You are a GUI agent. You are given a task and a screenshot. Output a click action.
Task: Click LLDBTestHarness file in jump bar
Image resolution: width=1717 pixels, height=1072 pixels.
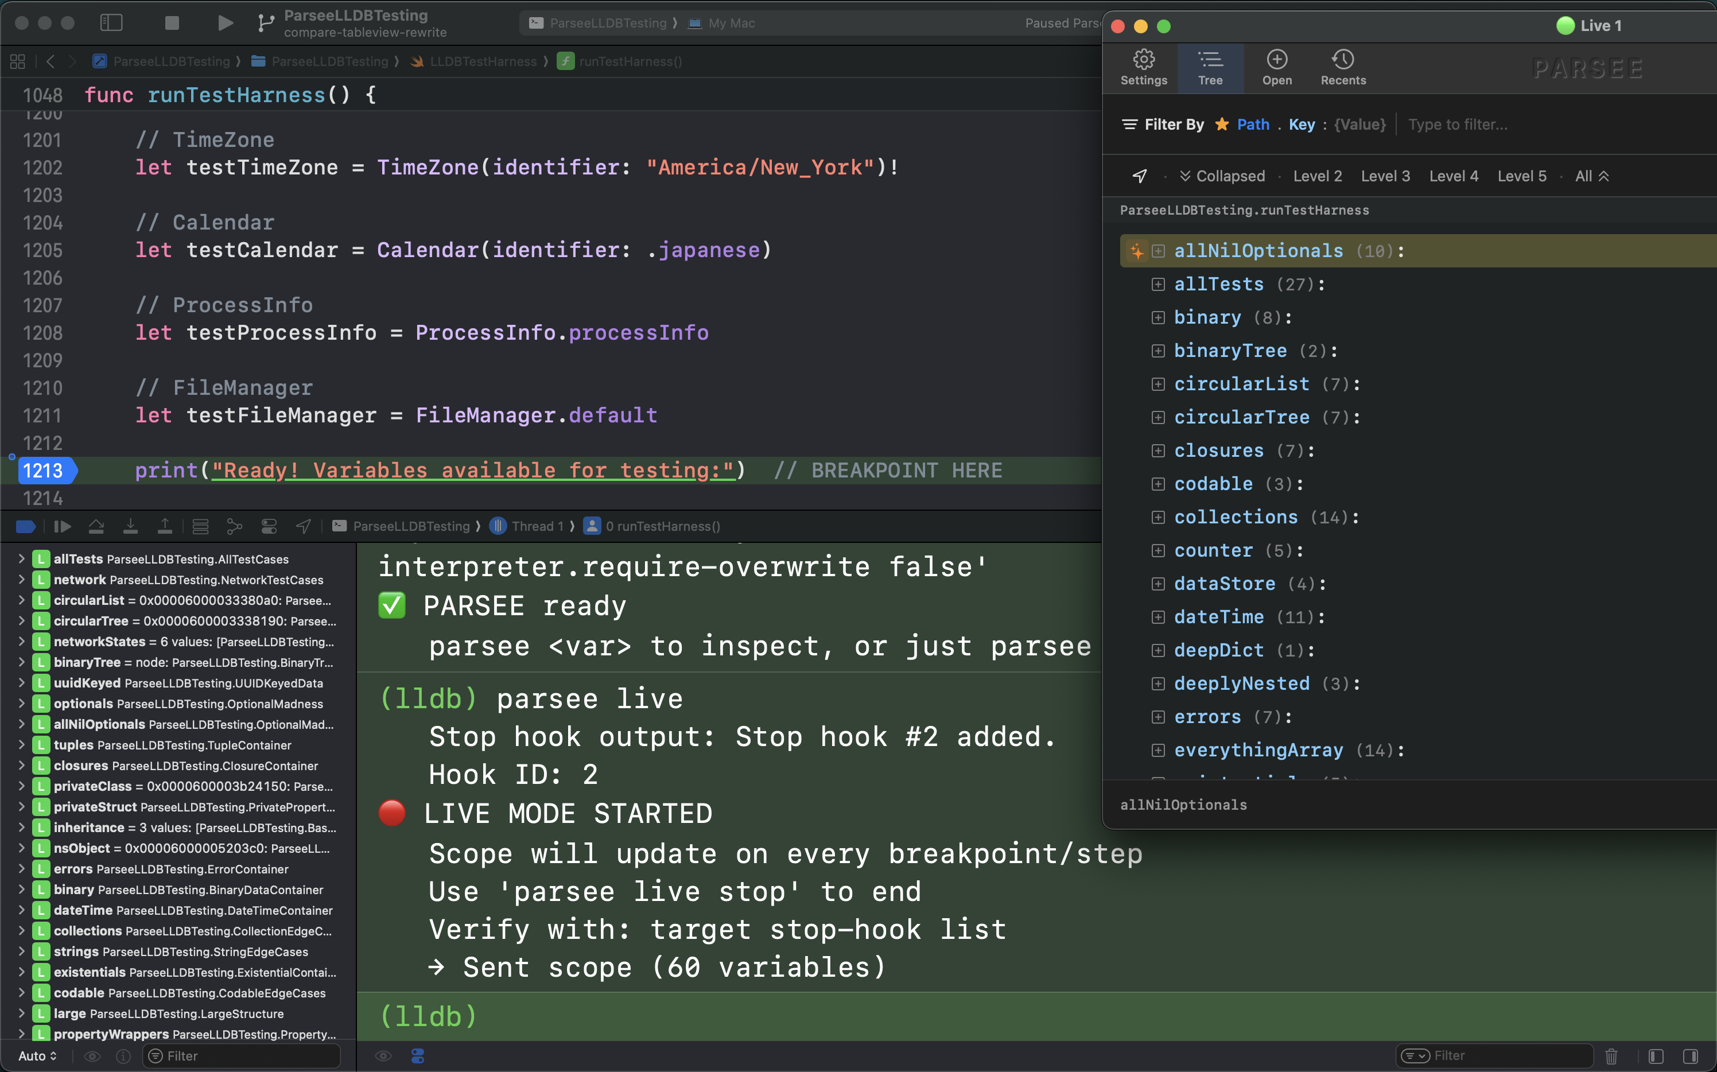(473, 61)
